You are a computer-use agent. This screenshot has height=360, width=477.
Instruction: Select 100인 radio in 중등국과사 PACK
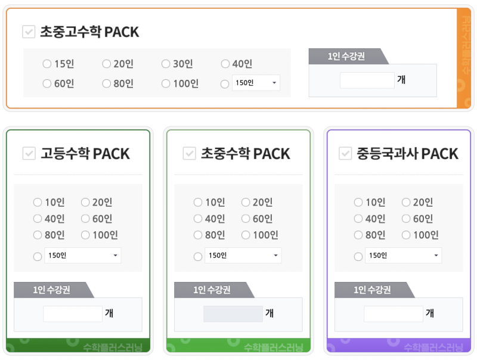[x=406, y=235]
